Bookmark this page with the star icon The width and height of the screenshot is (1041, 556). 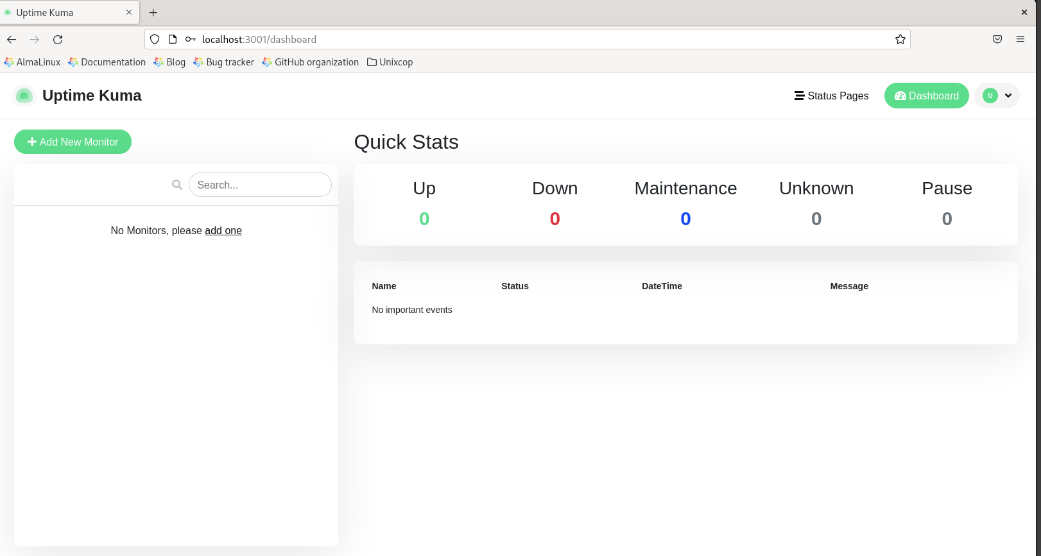pos(900,39)
